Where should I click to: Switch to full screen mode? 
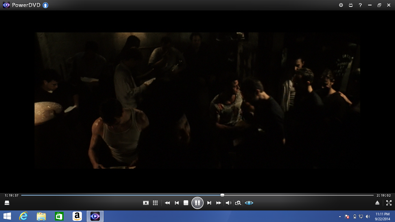[x=389, y=203]
